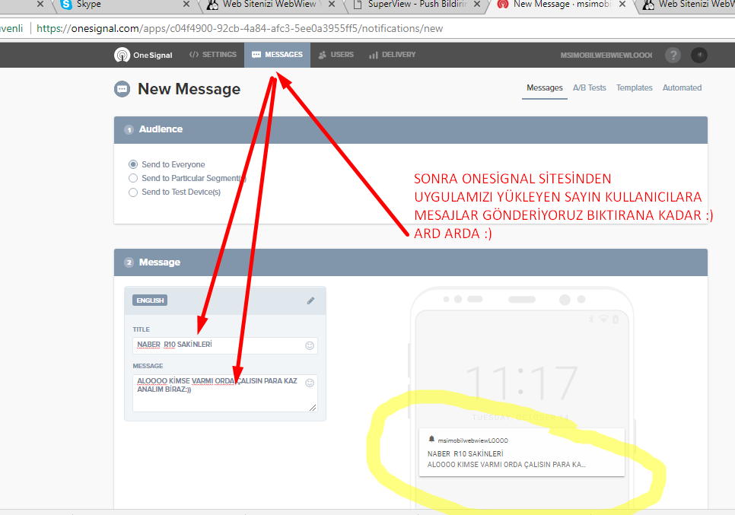Click the Audience section header
735x515 pixels.
pyautogui.click(x=411, y=130)
